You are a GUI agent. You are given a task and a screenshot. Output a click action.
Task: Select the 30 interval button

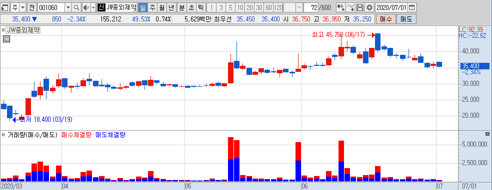click(259, 7)
